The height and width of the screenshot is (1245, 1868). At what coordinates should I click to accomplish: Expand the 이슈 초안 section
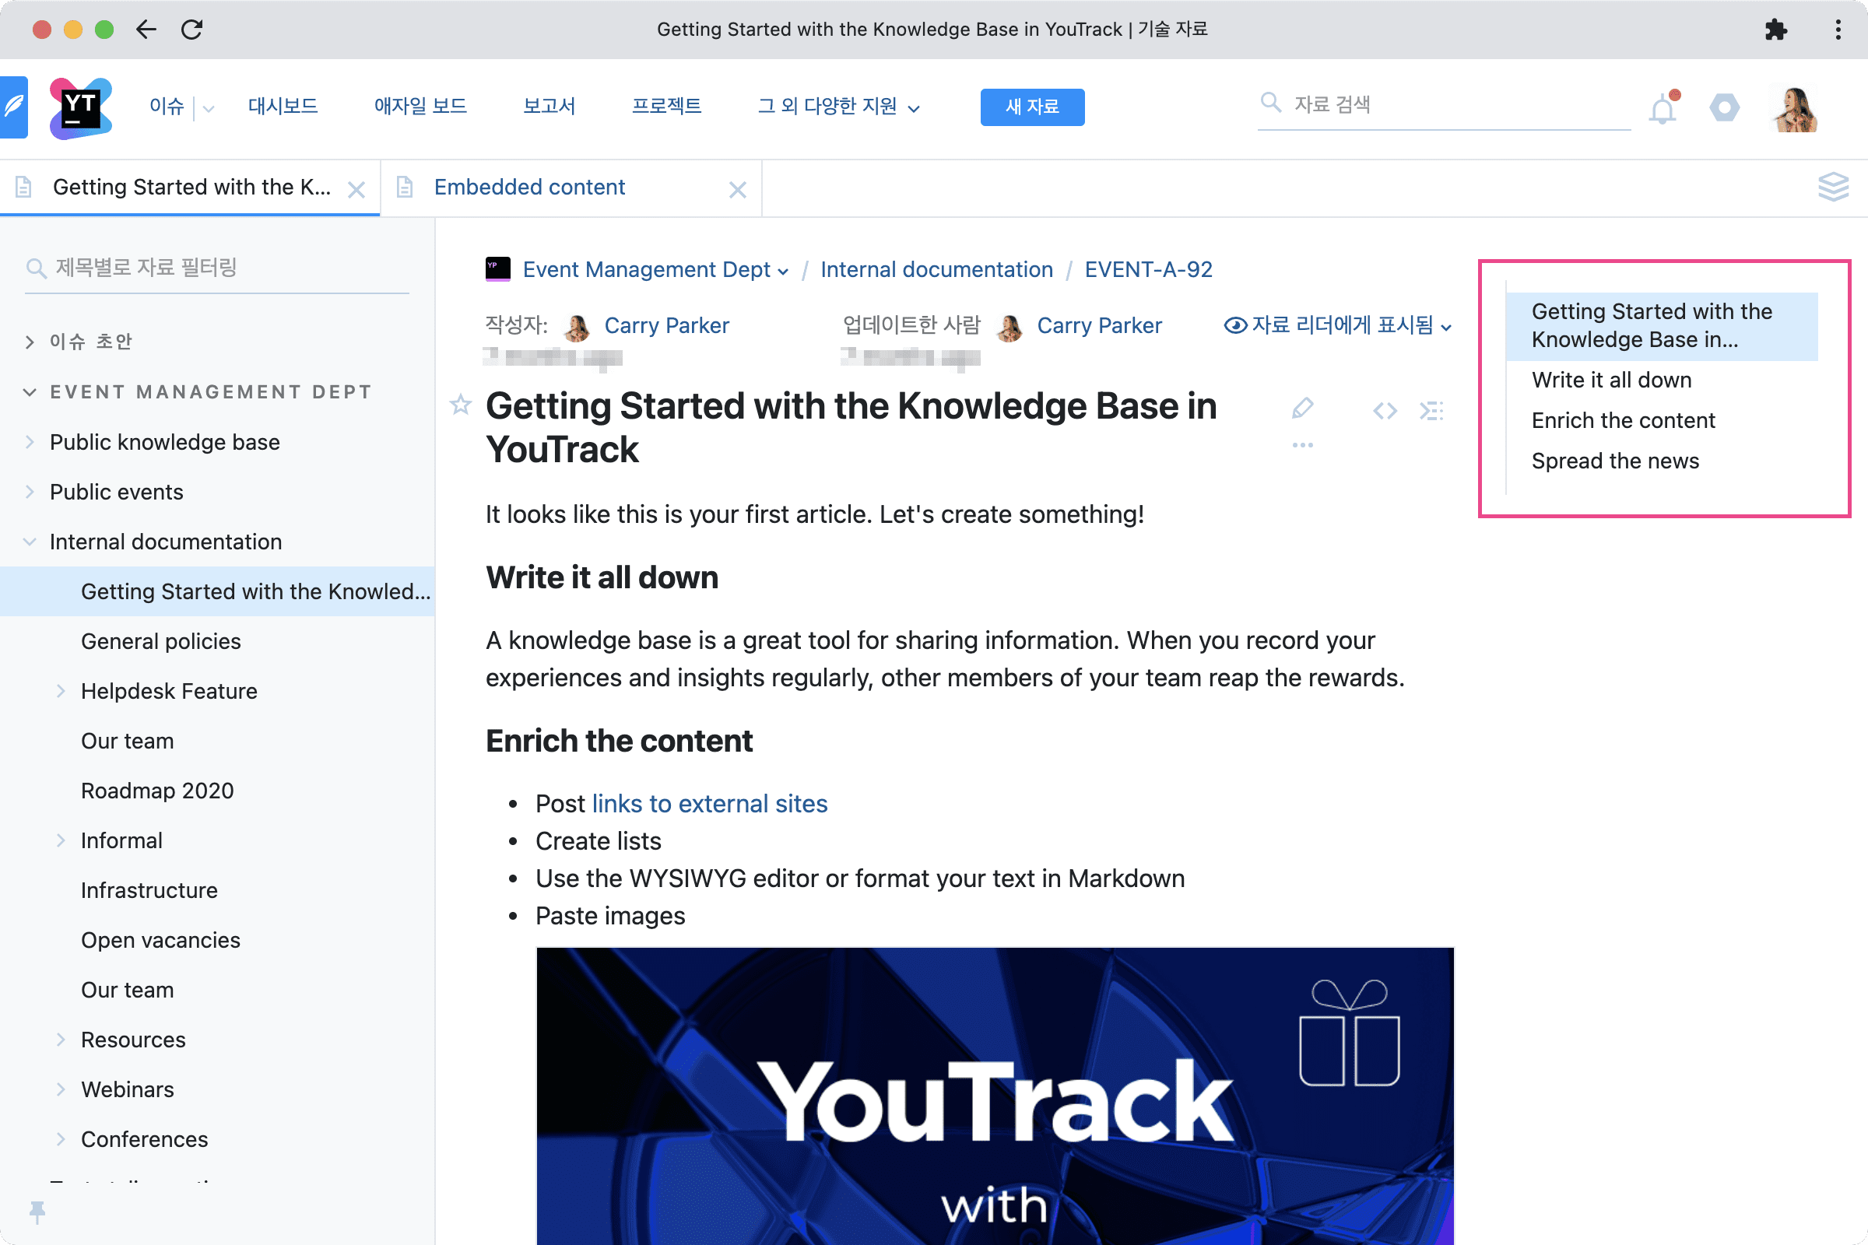coord(30,342)
